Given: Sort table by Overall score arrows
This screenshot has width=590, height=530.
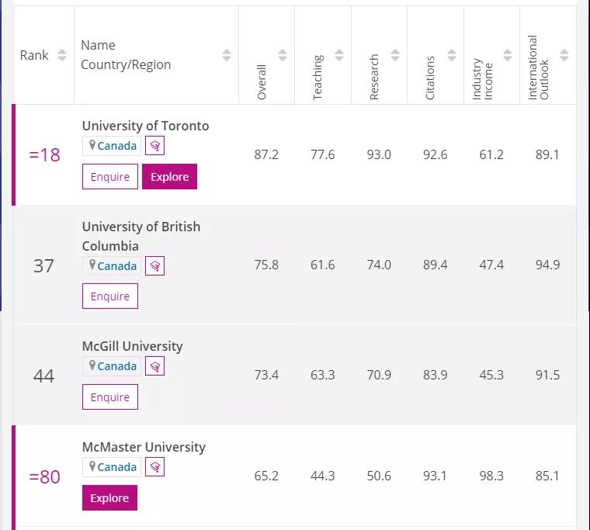Looking at the screenshot, I should coord(283,55).
